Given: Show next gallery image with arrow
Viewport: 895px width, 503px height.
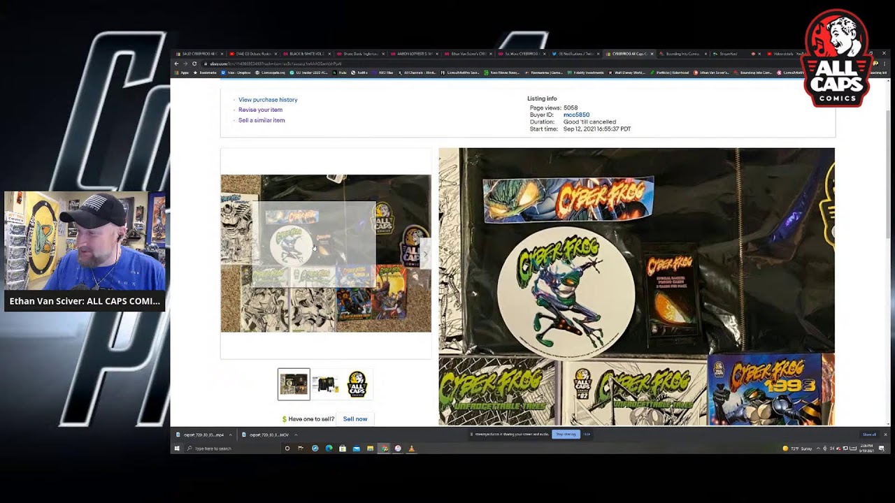Looking at the screenshot, I should pos(424,255).
